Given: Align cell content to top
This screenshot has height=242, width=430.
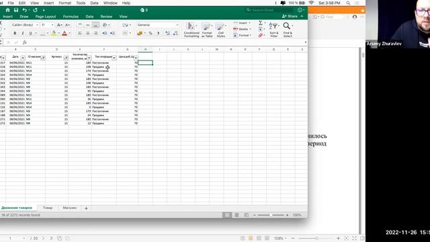Looking at the screenshot, I should click(x=80, y=25).
